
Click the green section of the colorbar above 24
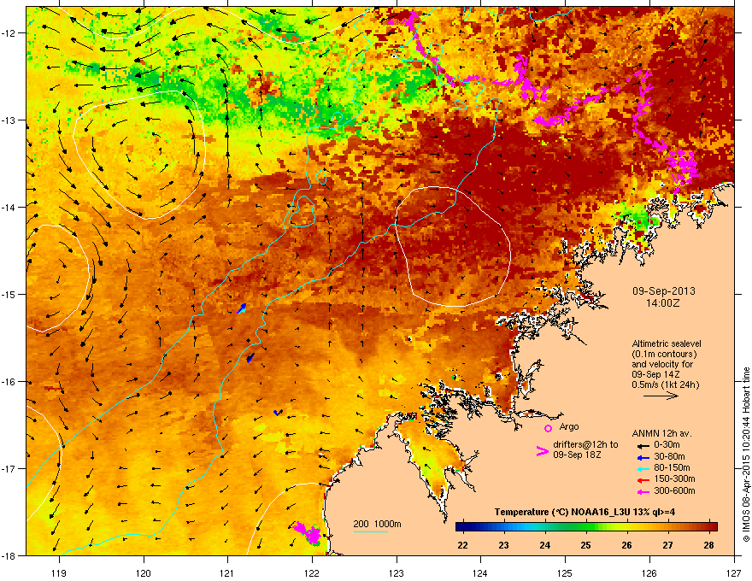coord(547,526)
